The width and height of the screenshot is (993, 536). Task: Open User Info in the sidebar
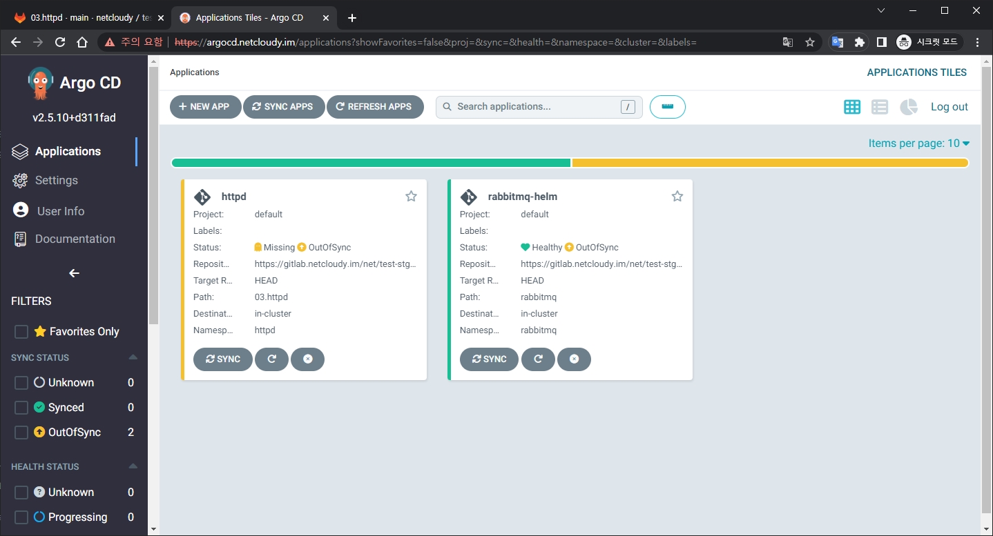(48, 211)
